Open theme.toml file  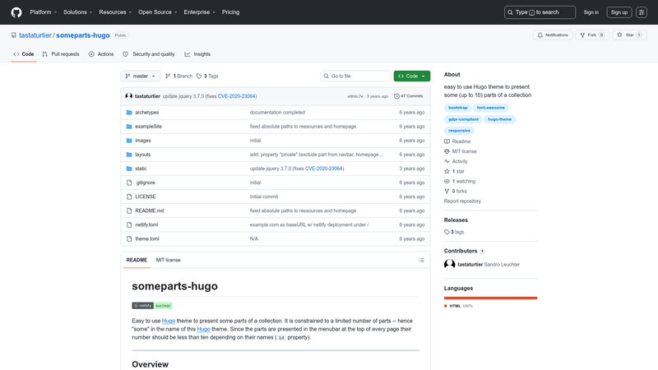147,238
